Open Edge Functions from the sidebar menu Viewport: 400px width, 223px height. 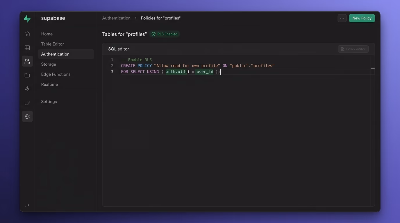[x=56, y=74]
